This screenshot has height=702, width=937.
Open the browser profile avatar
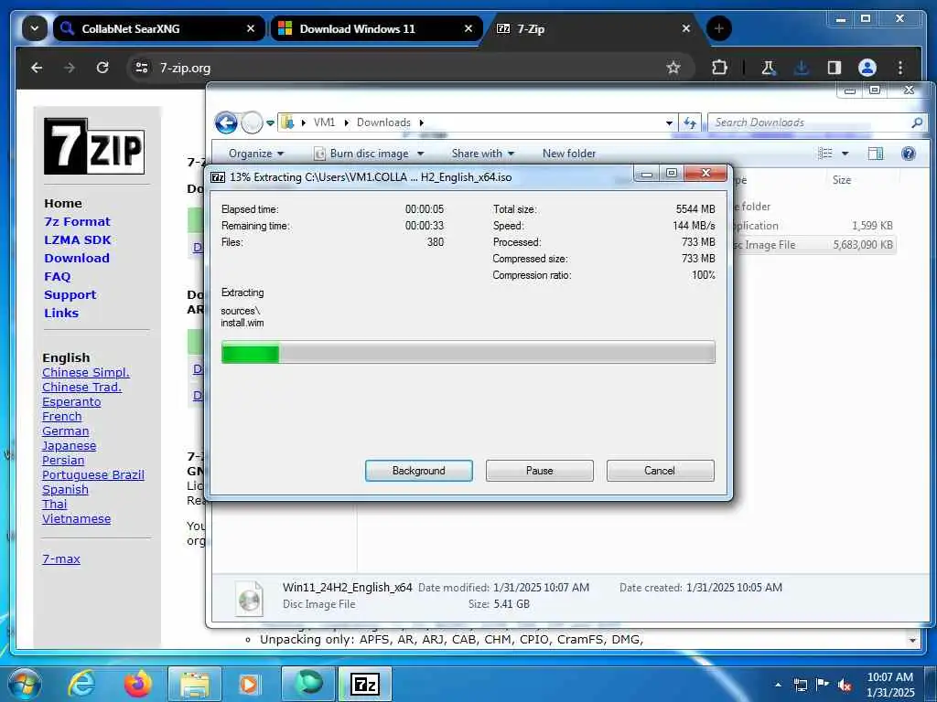pyautogui.click(x=867, y=68)
